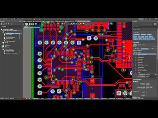
Task: Select the Interactive Routing icon in active bar
Action: pos(76,24)
